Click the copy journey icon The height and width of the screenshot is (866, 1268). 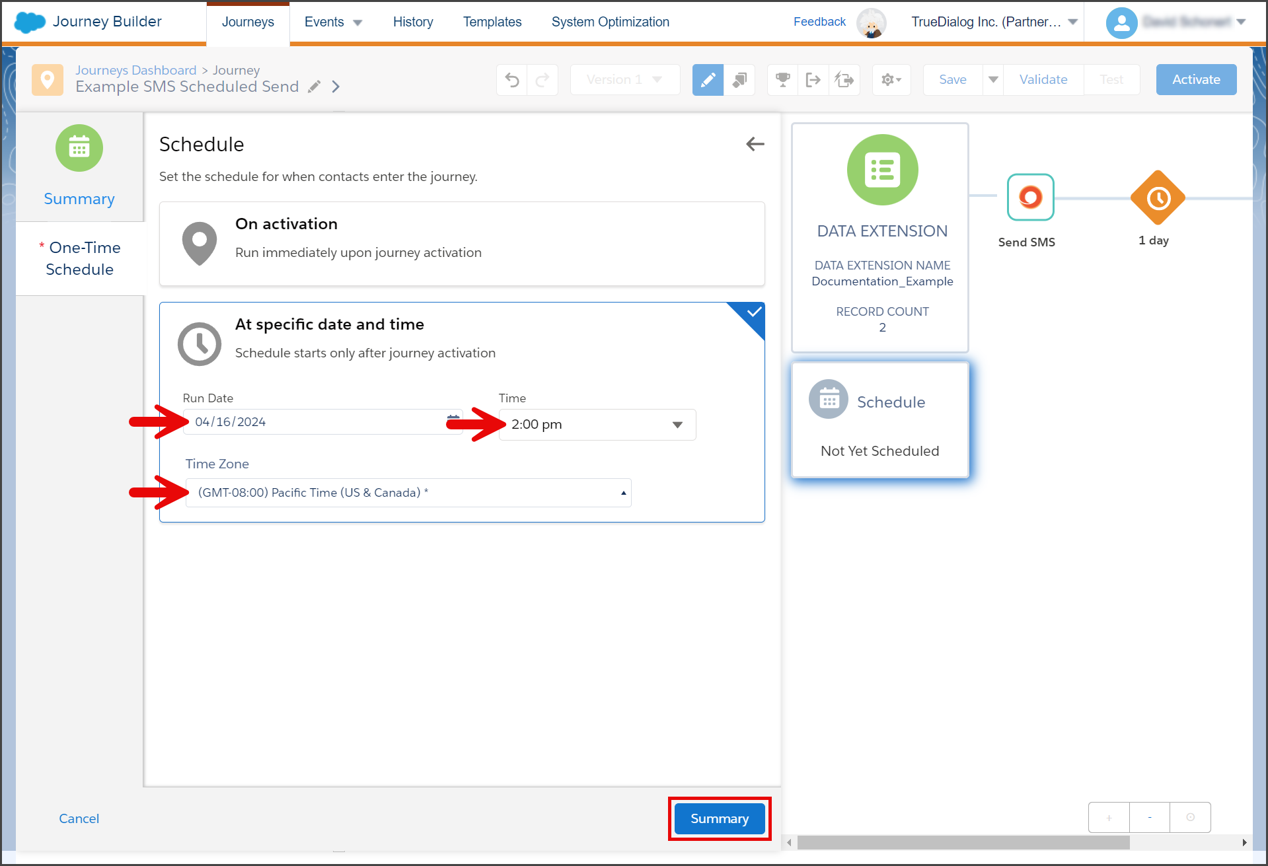(739, 80)
